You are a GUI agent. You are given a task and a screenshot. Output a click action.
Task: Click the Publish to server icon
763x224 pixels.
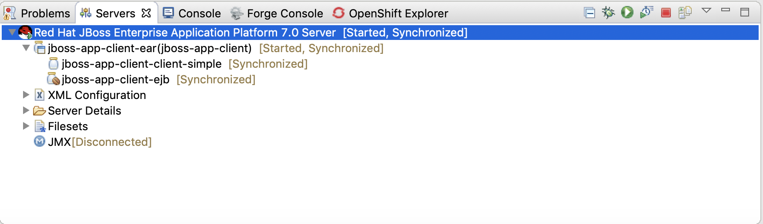tap(685, 12)
